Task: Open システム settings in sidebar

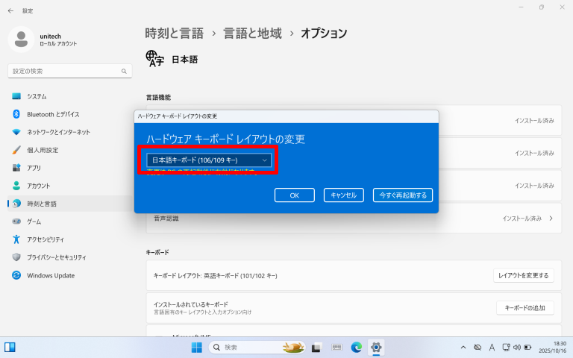Action: [37, 96]
